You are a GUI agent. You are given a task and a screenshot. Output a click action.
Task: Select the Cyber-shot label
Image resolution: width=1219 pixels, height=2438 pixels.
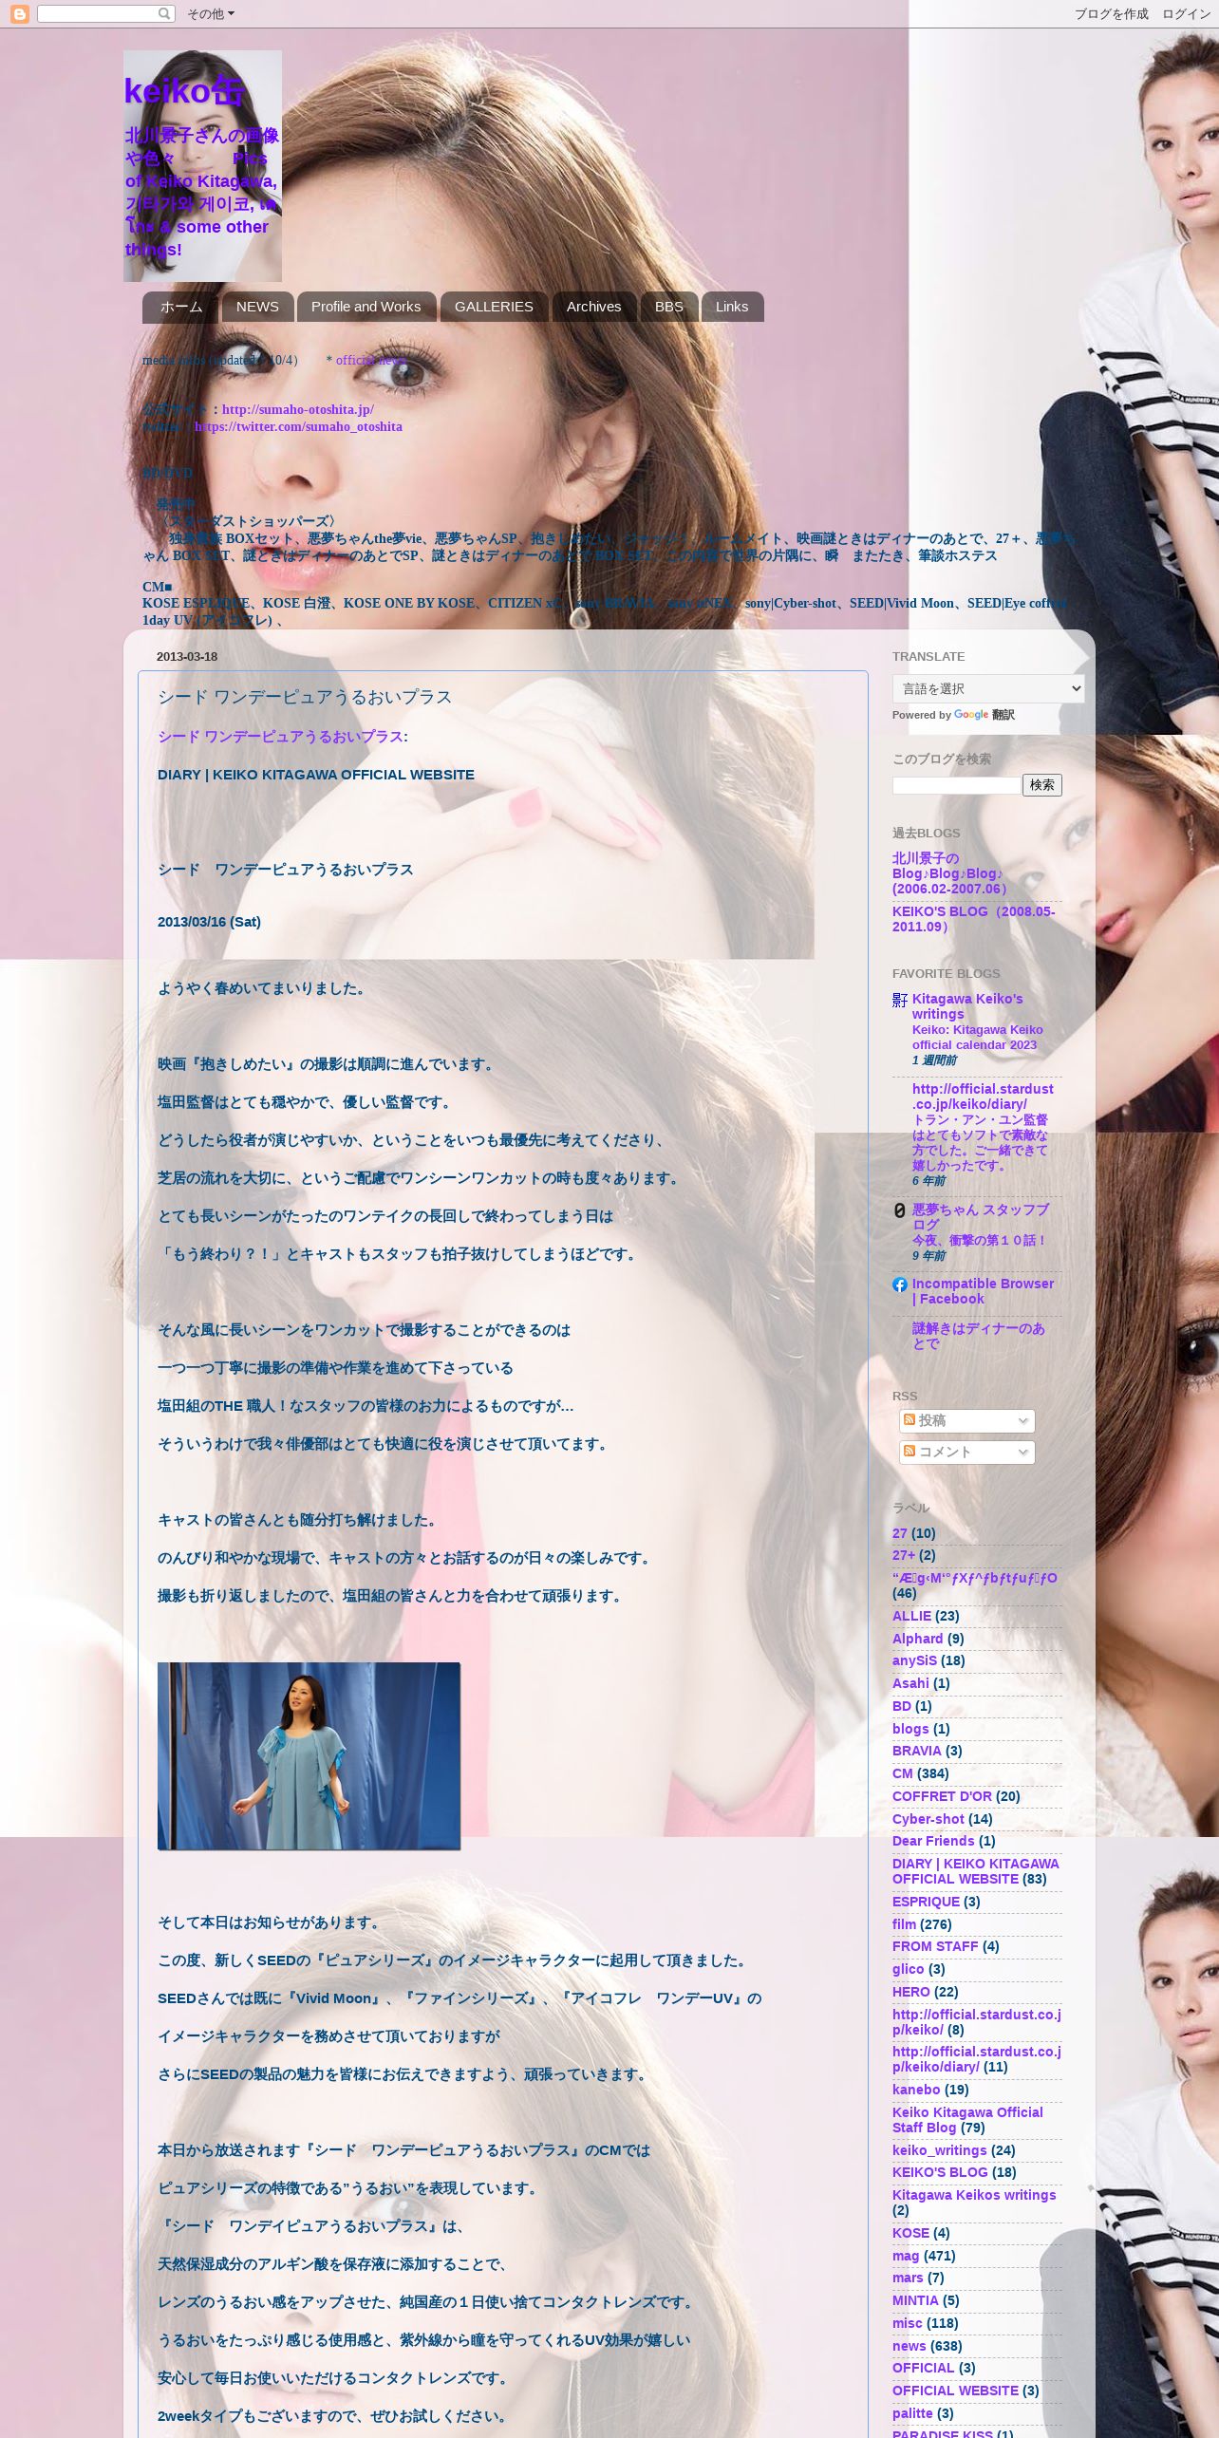[x=928, y=1819]
